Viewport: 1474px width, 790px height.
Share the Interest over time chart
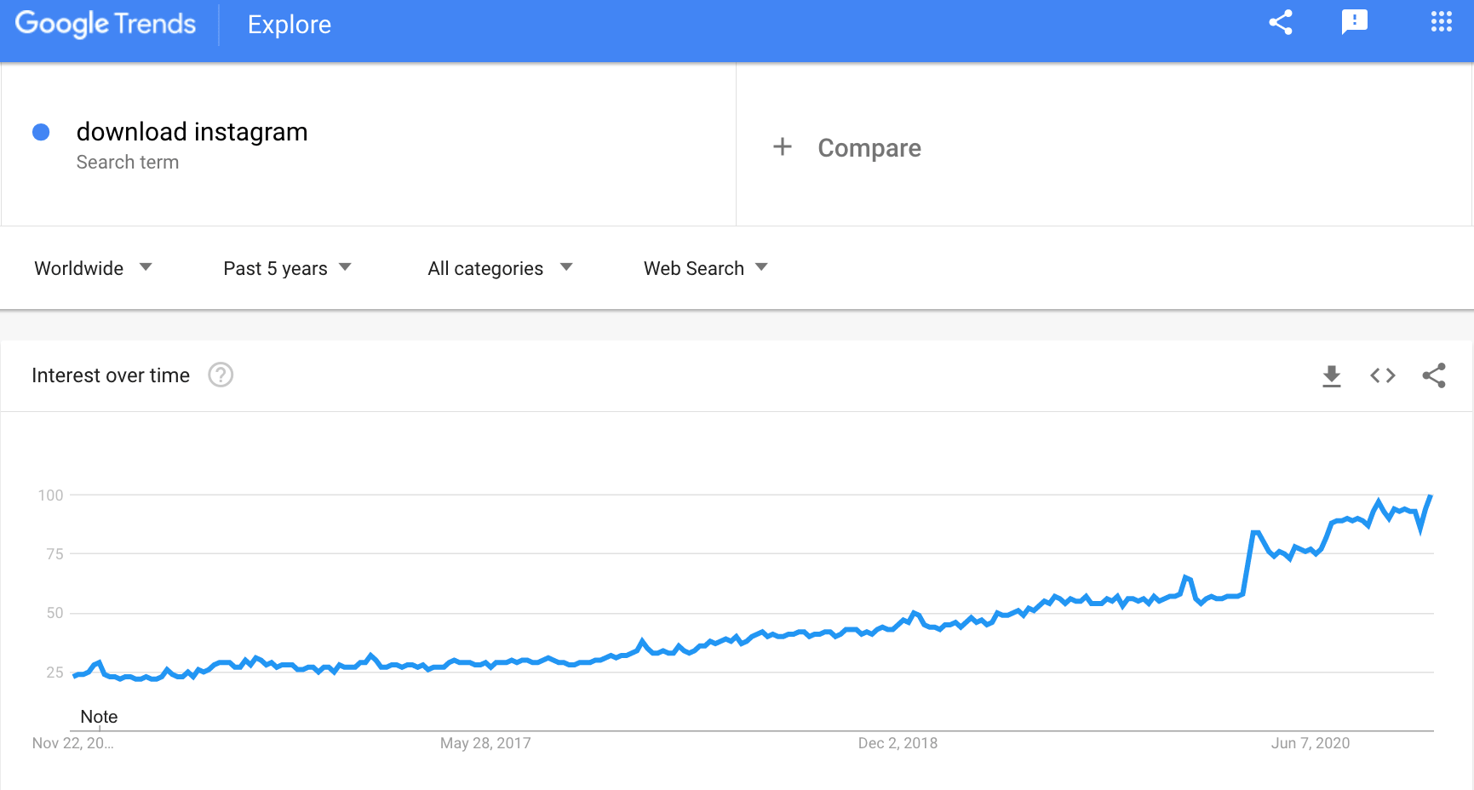point(1434,375)
